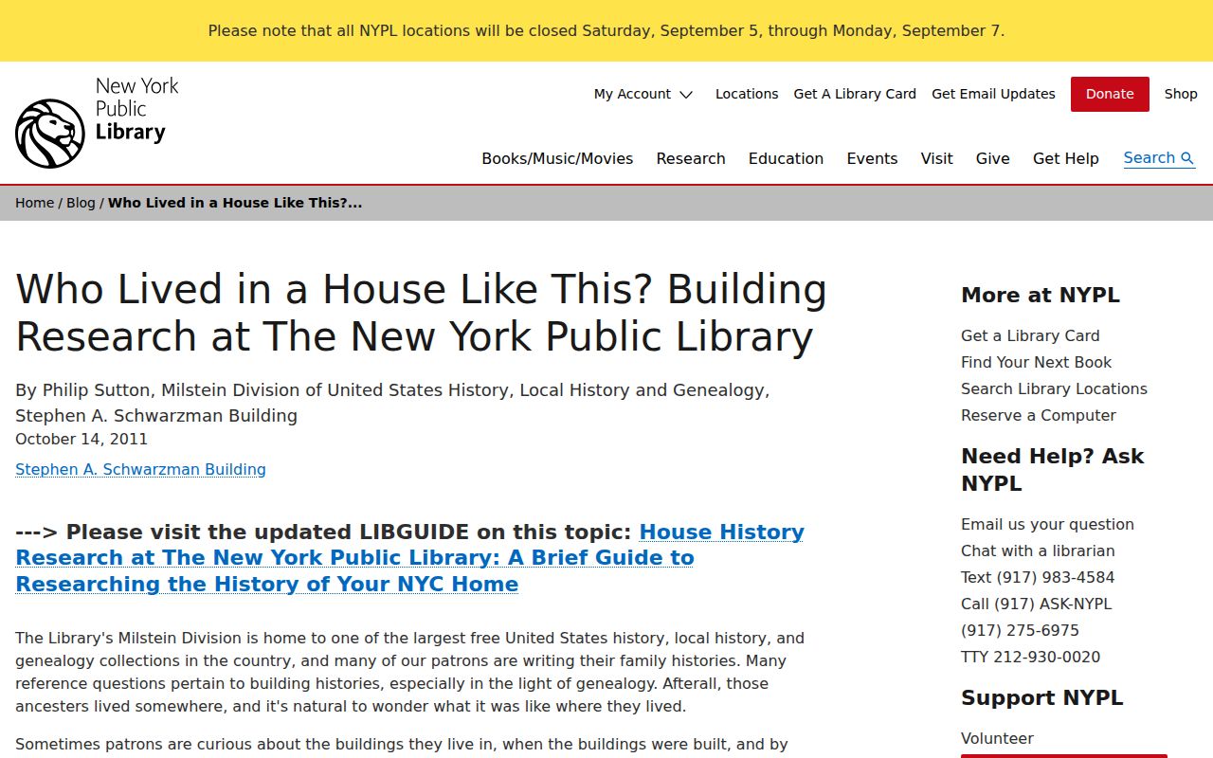Image resolution: width=1213 pixels, height=758 pixels.
Task: Click the article title heading
Action: tap(422, 313)
